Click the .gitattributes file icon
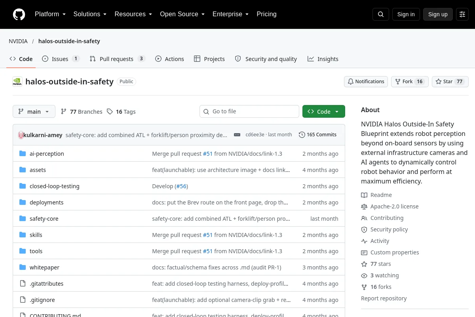 (x=23, y=283)
